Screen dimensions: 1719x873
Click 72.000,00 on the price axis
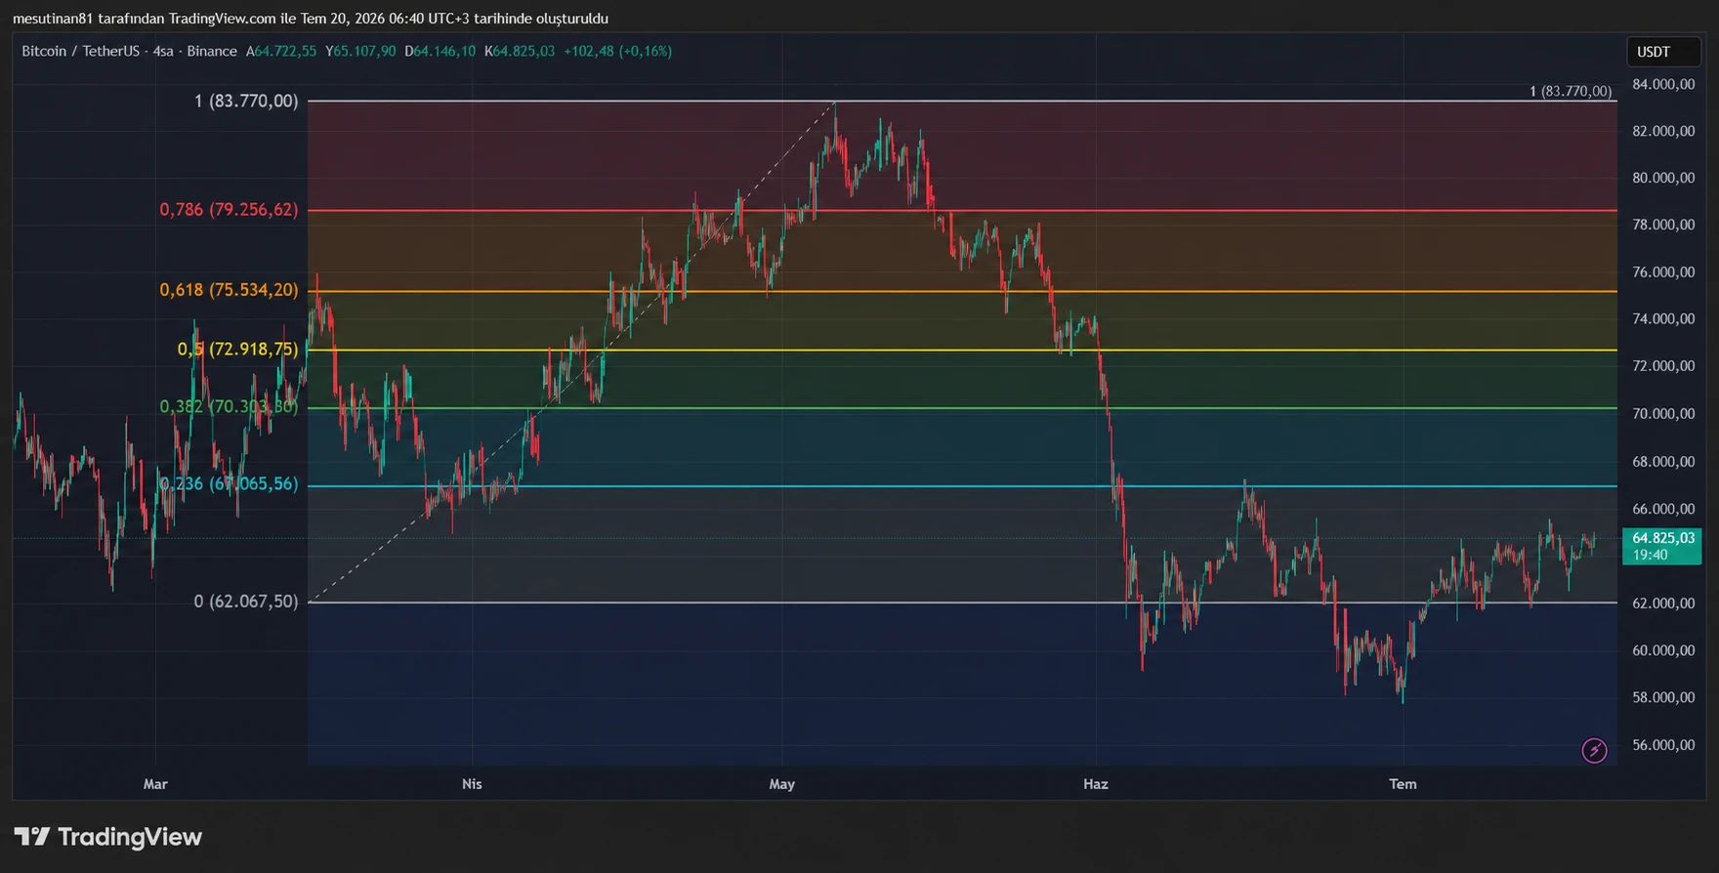pyautogui.click(x=1663, y=365)
